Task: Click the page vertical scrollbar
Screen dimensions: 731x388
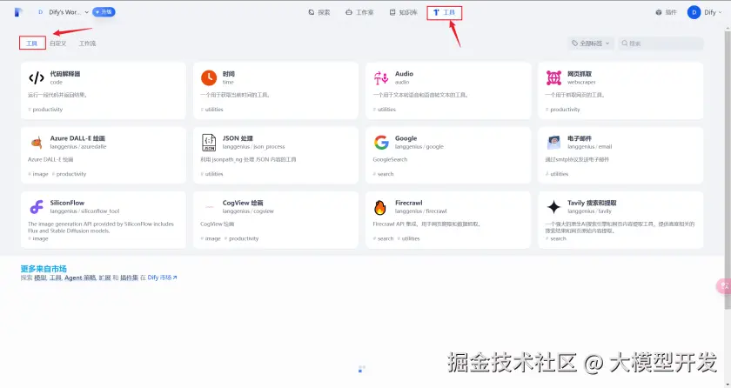Action: click(728, 168)
